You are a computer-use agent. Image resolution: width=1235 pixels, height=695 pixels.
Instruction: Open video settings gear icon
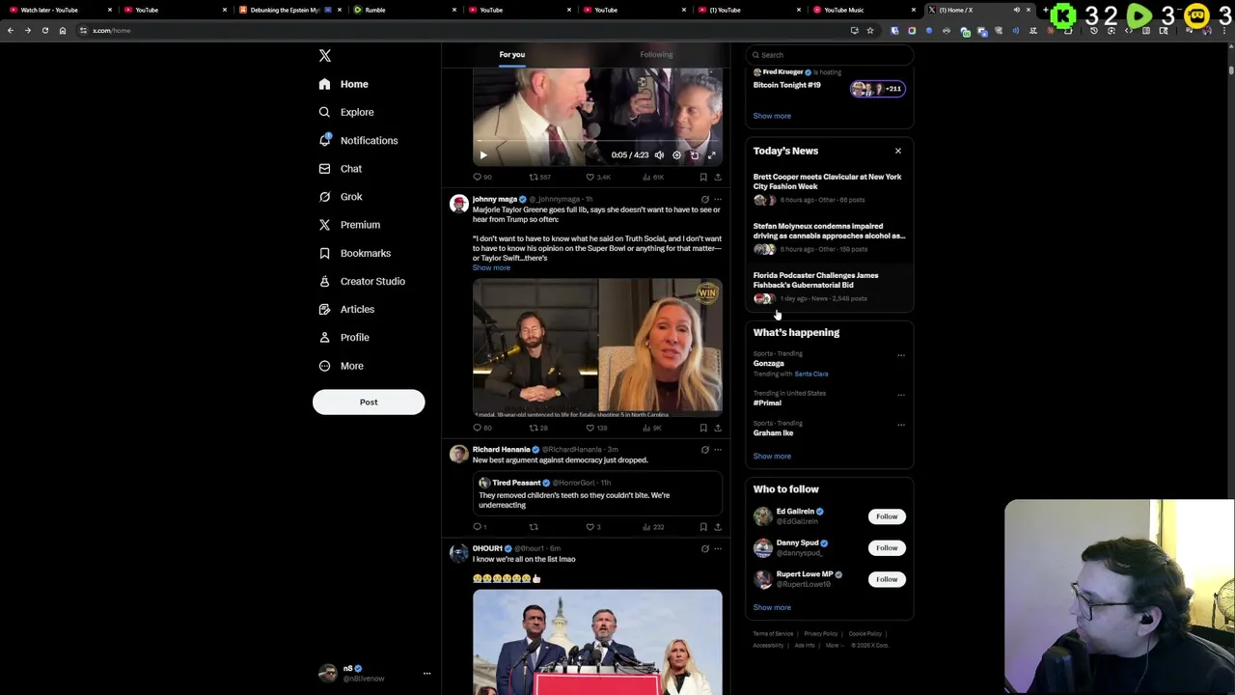(676, 154)
